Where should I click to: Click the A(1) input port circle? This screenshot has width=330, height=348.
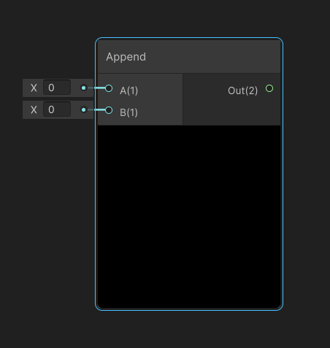point(109,88)
